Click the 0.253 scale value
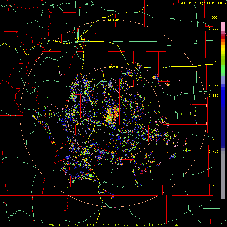The image size is (227, 227). point(214,185)
